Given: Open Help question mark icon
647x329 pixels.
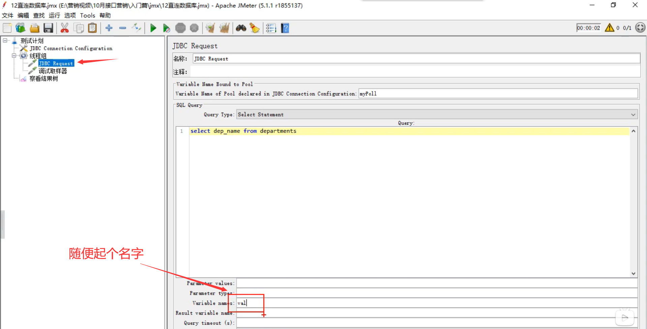Looking at the screenshot, I should pos(285,28).
